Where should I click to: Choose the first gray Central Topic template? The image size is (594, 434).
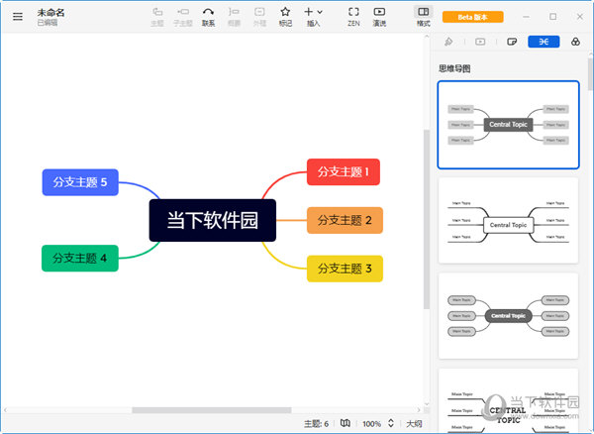click(508, 125)
